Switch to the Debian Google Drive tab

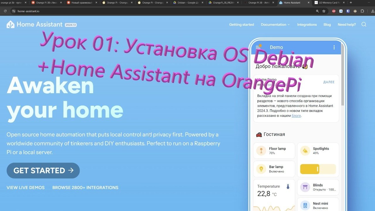coord(188,3)
